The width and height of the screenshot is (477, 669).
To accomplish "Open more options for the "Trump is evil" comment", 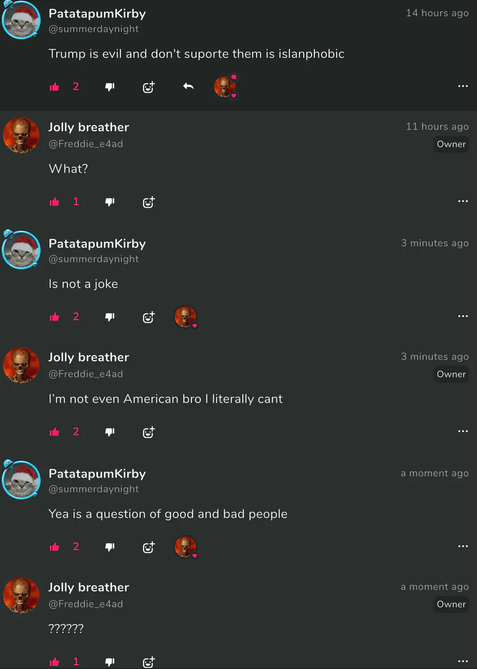I will click(x=463, y=86).
